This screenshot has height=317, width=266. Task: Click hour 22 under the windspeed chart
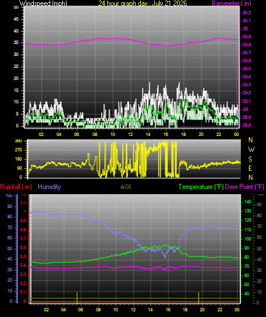tap(219, 134)
